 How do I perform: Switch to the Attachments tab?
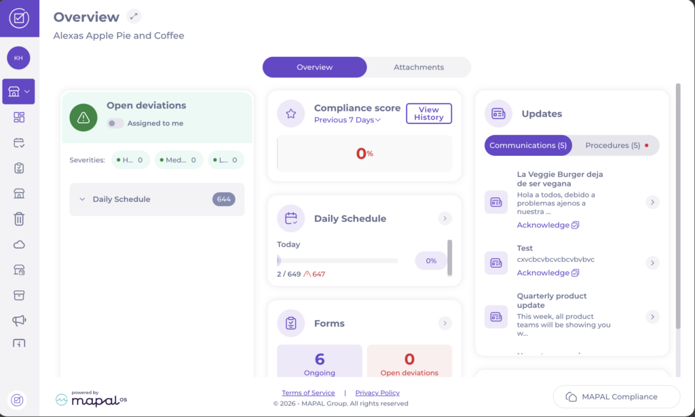coord(418,67)
